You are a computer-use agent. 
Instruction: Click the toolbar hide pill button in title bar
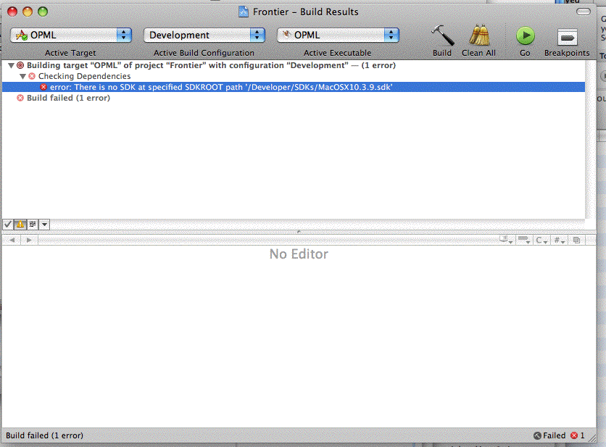[x=583, y=12]
